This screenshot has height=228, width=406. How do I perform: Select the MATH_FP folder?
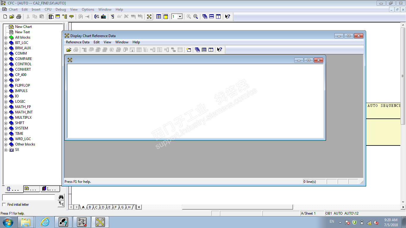23,107
